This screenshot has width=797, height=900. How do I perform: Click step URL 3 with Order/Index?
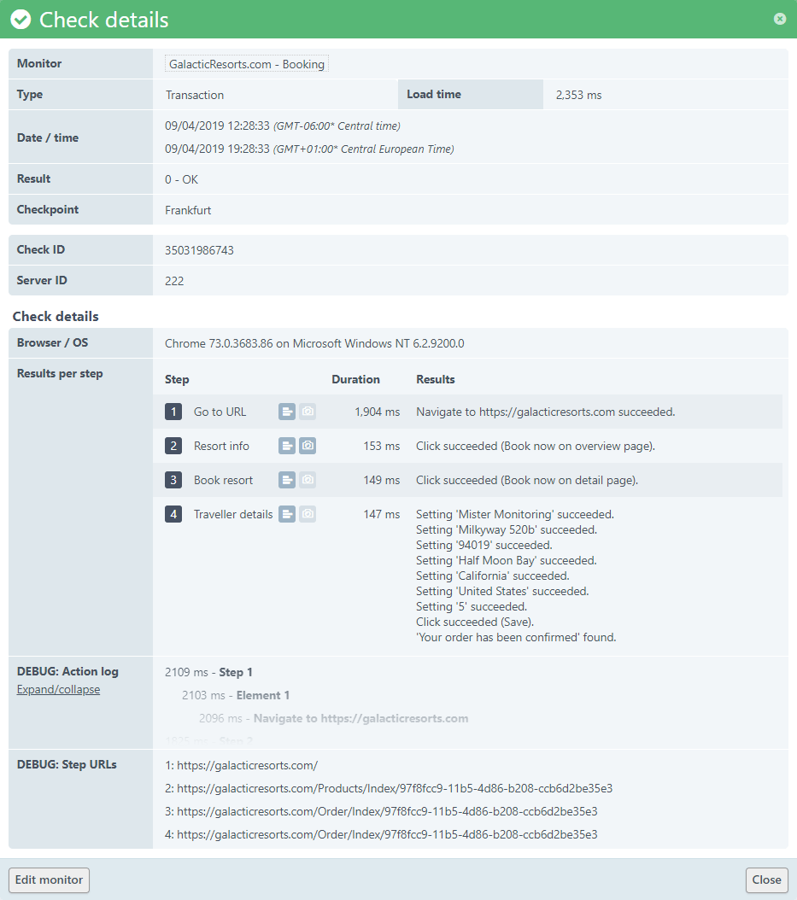(x=381, y=811)
